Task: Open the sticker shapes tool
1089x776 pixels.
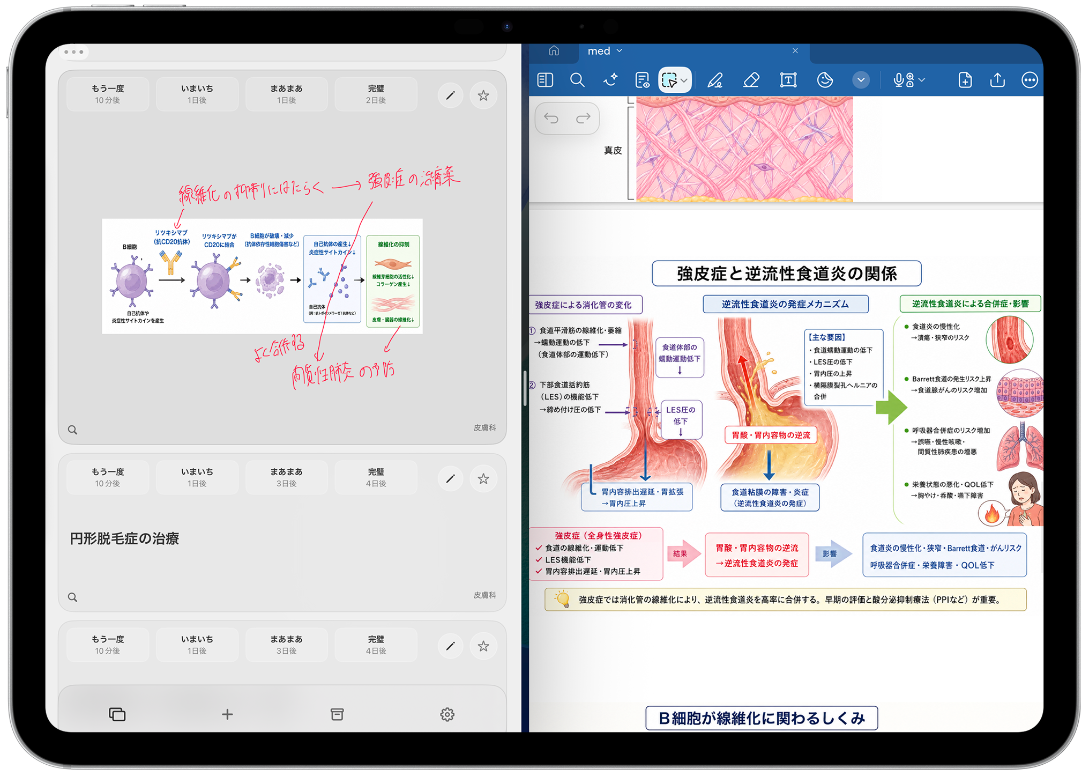Action: [x=825, y=80]
